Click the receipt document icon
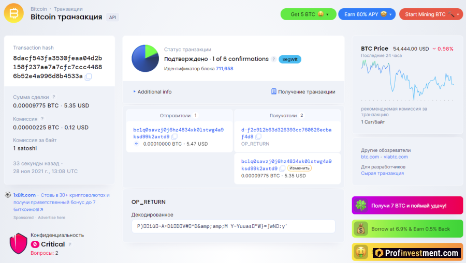The width and height of the screenshot is (466, 263). pyautogui.click(x=274, y=91)
